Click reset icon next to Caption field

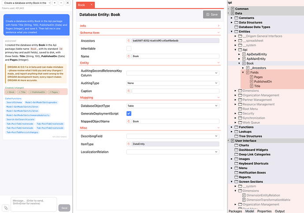pos(129,91)
